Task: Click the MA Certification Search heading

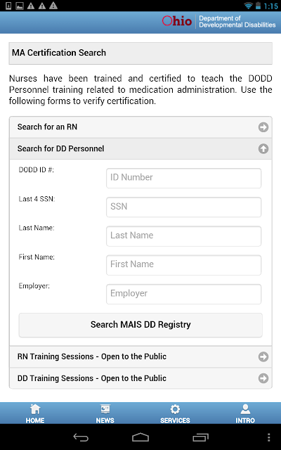Action: click(x=59, y=53)
